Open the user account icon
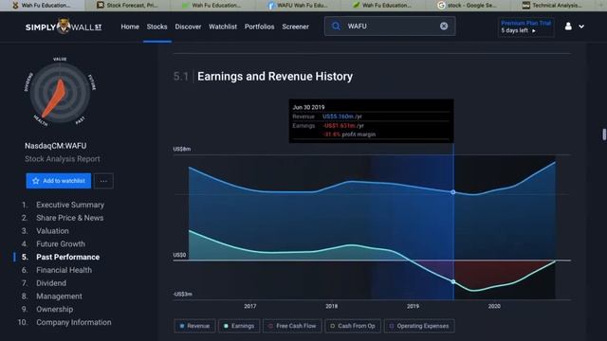This screenshot has width=607, height=341. pyautogui.click(x=568, y=27)
